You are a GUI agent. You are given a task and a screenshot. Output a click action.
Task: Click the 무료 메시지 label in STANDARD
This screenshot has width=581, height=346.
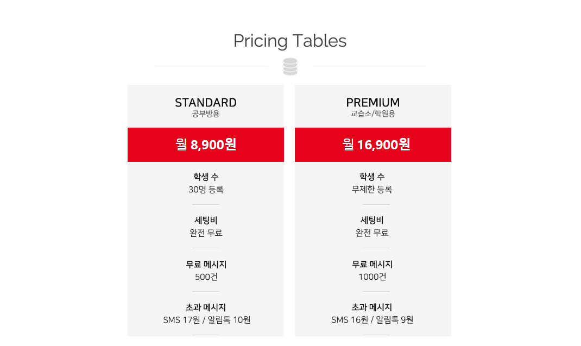point(206,265)
